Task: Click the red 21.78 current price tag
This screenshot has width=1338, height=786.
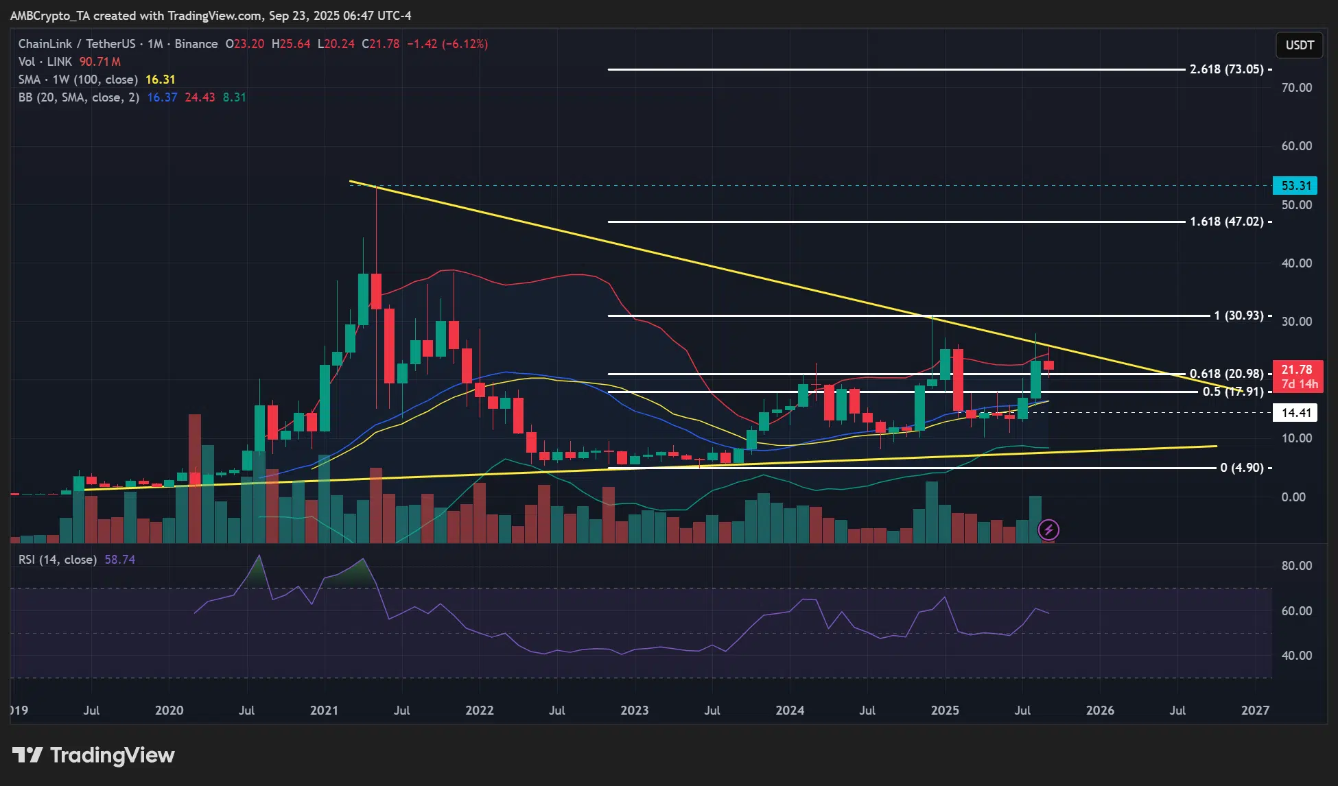Action: 1298,377
